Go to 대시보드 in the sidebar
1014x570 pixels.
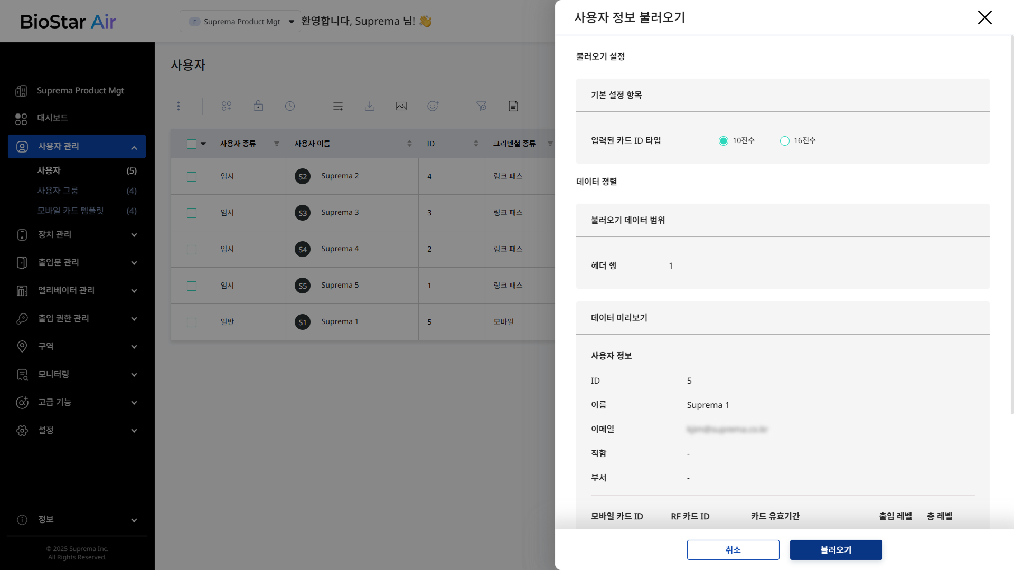(x=52, y=118)
